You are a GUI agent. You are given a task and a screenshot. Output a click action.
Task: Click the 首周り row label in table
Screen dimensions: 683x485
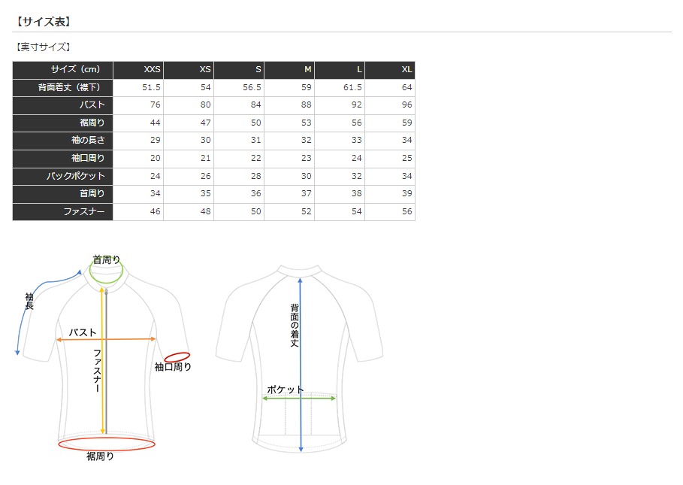pos(62,193)
